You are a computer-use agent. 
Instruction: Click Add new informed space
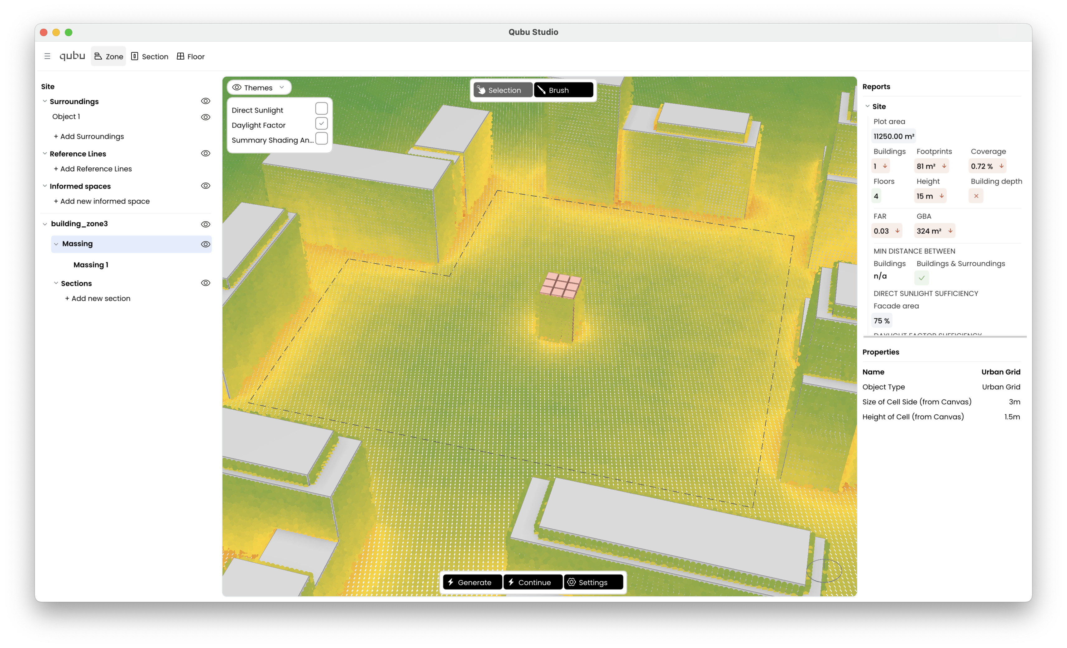(102, 201)
